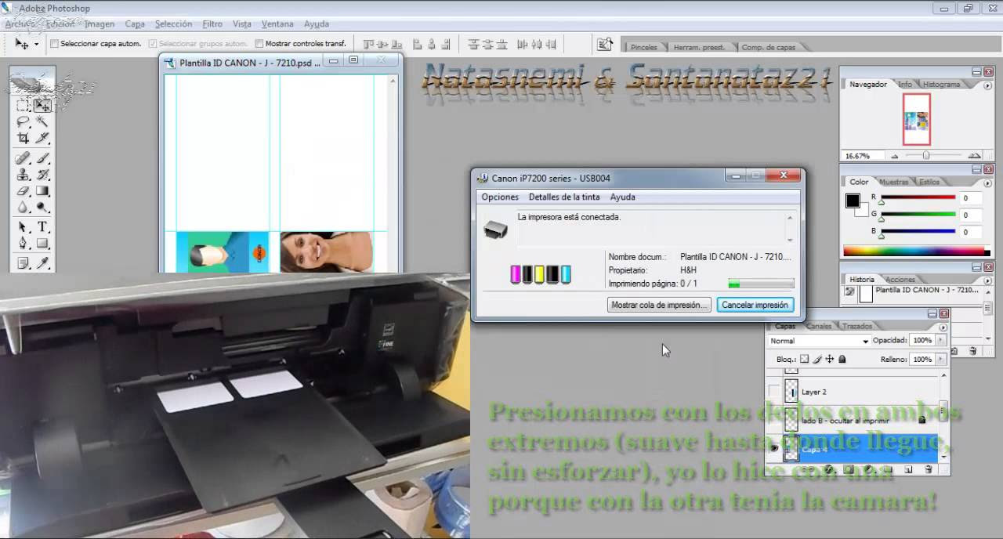Select the Rectangular Marquee tool
Viewport: 1003px width, 539px height.
24,105
